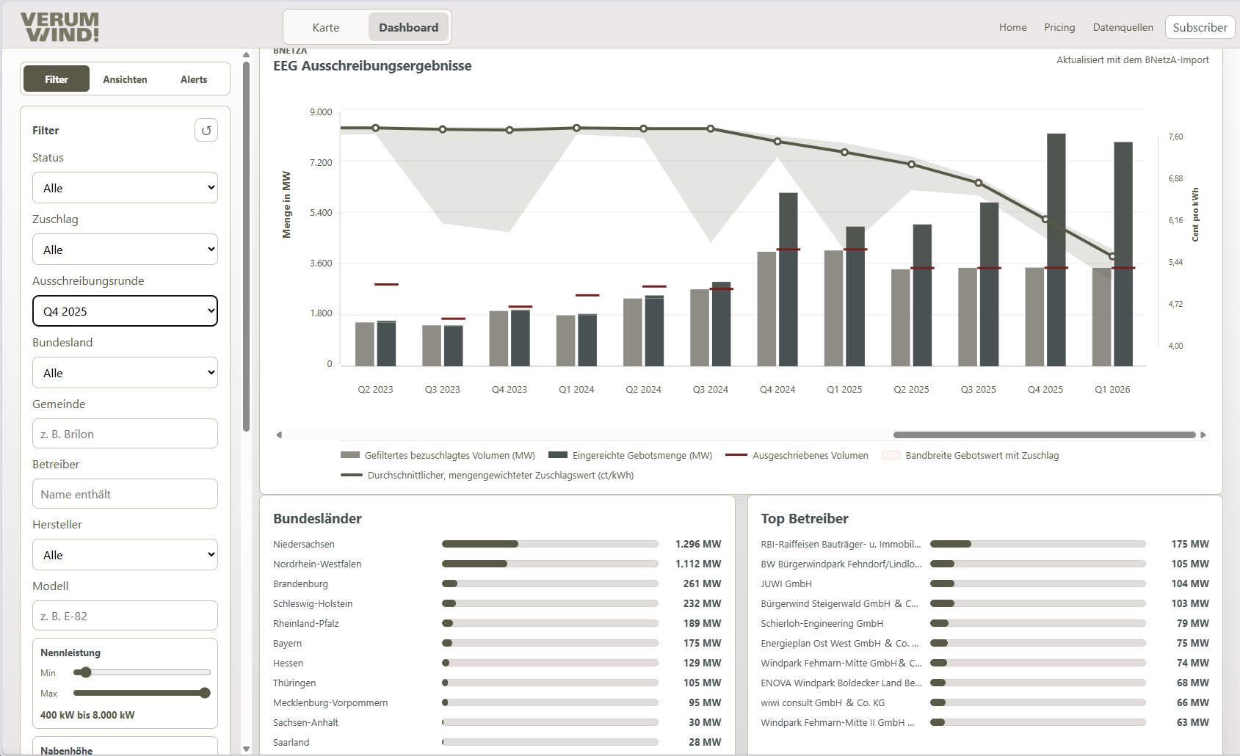Click the EEG Ausschreibungsergebnisse chart title
Viewport: 1240px width, 756px height.
(x=372, y=65)
